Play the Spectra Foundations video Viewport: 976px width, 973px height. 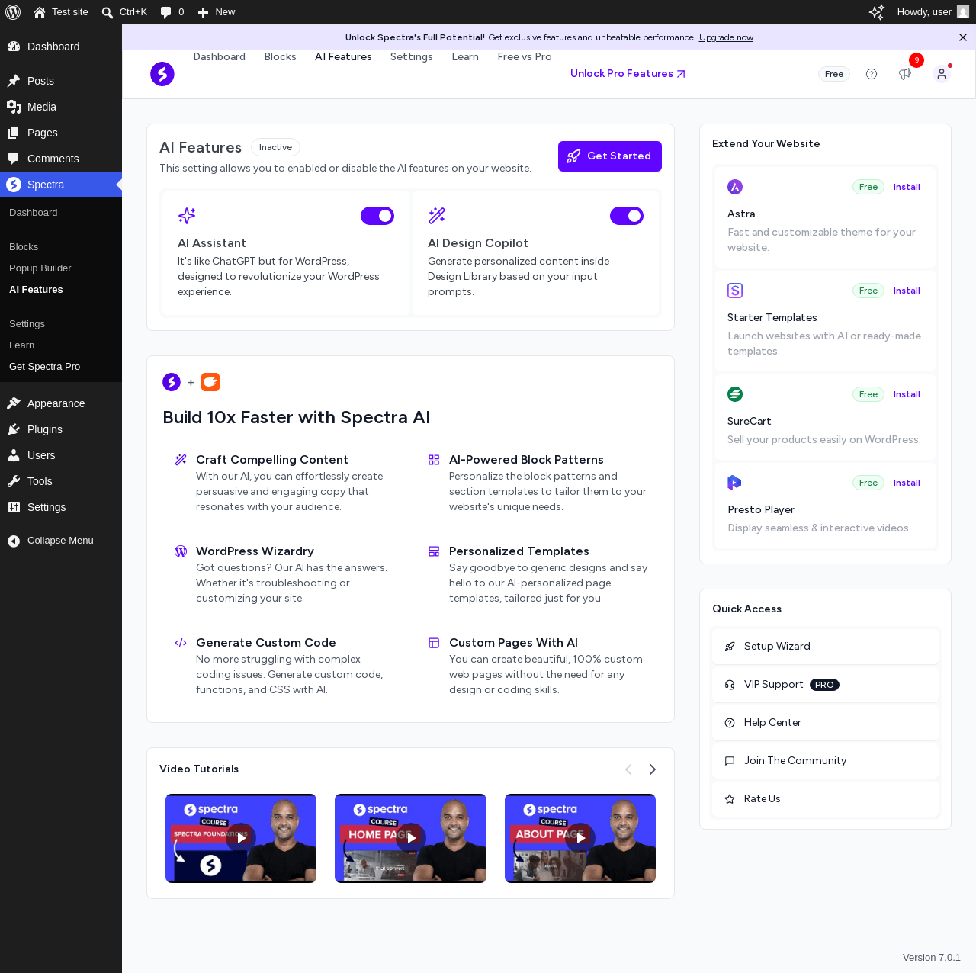point(241,838)
